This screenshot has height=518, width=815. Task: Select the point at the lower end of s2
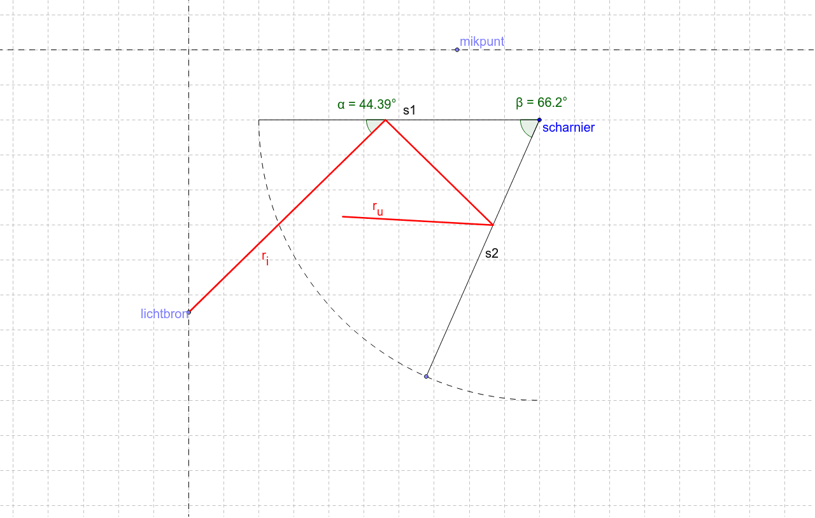(x=427, y=376)
